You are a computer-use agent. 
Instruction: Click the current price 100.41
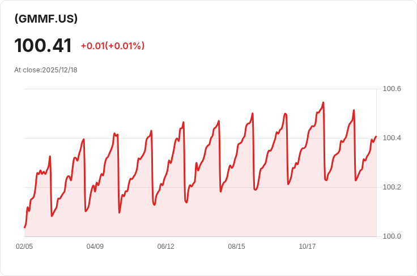coord(43,46)
